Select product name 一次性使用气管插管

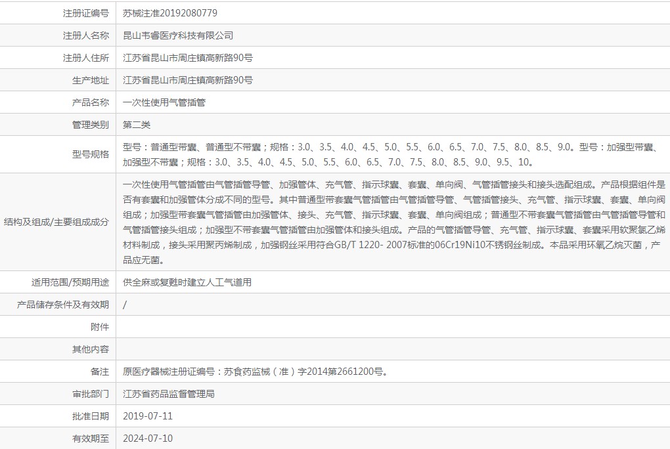pyautogui.click(x=164, y=102)
